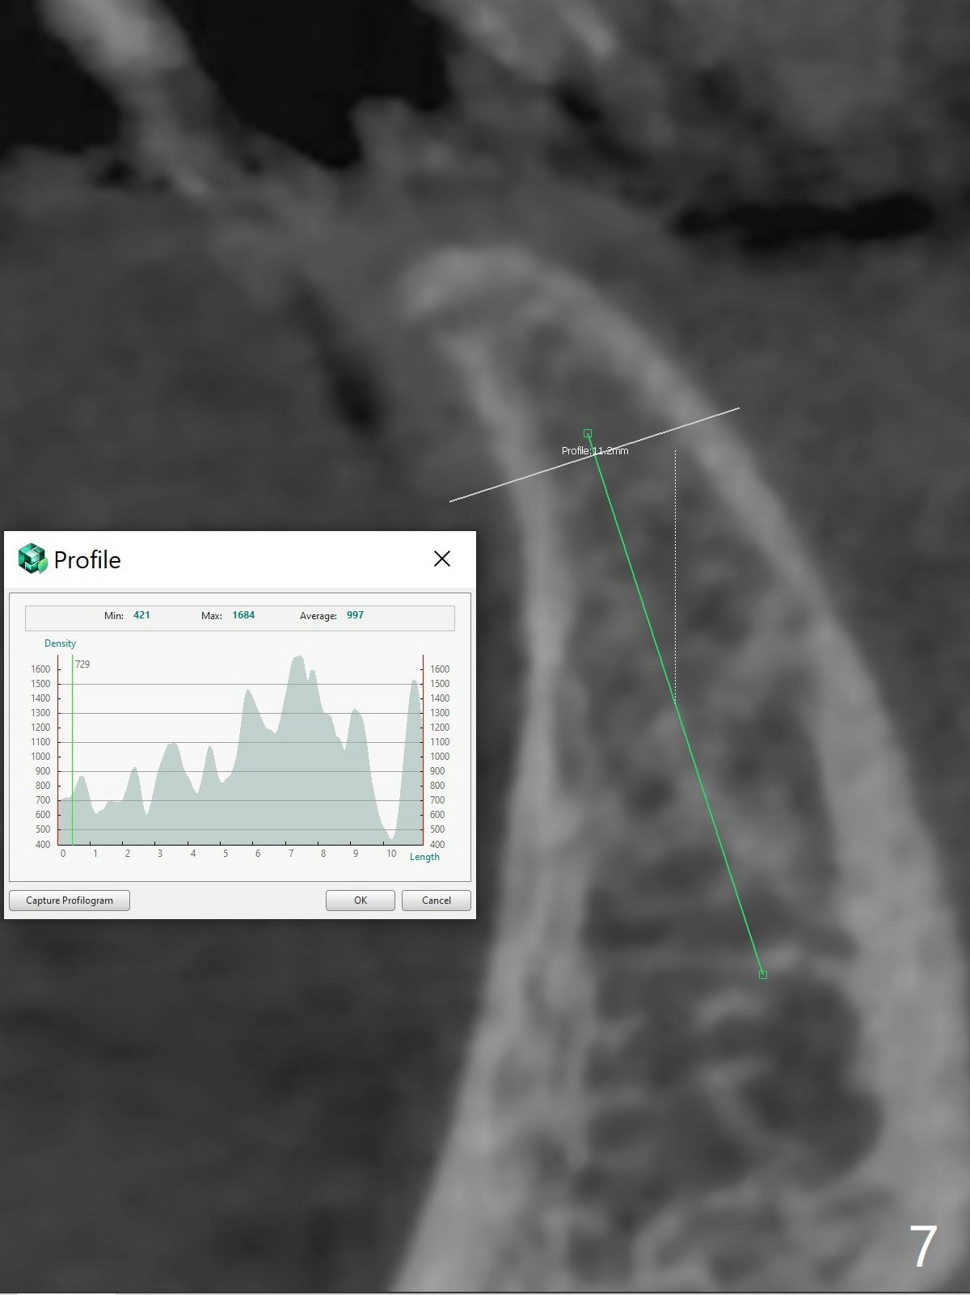Click the highest density peak near 7 mm

pyautogui.click(x=298, y=658)
